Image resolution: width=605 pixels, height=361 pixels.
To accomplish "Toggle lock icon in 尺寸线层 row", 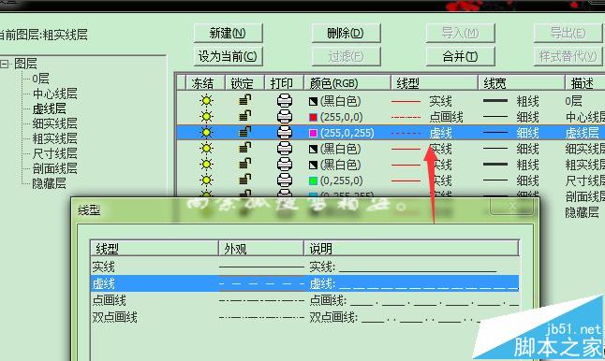I will pos(244,180).
